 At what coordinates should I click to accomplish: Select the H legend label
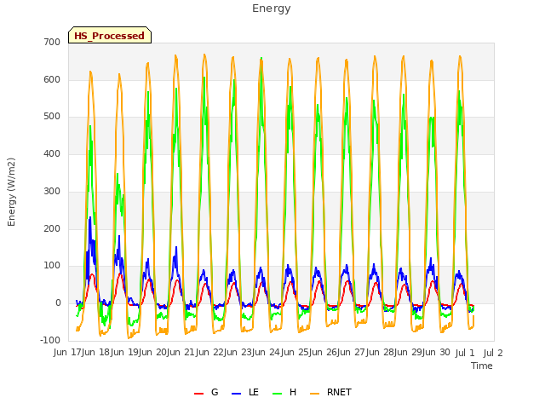pos(293,392)
